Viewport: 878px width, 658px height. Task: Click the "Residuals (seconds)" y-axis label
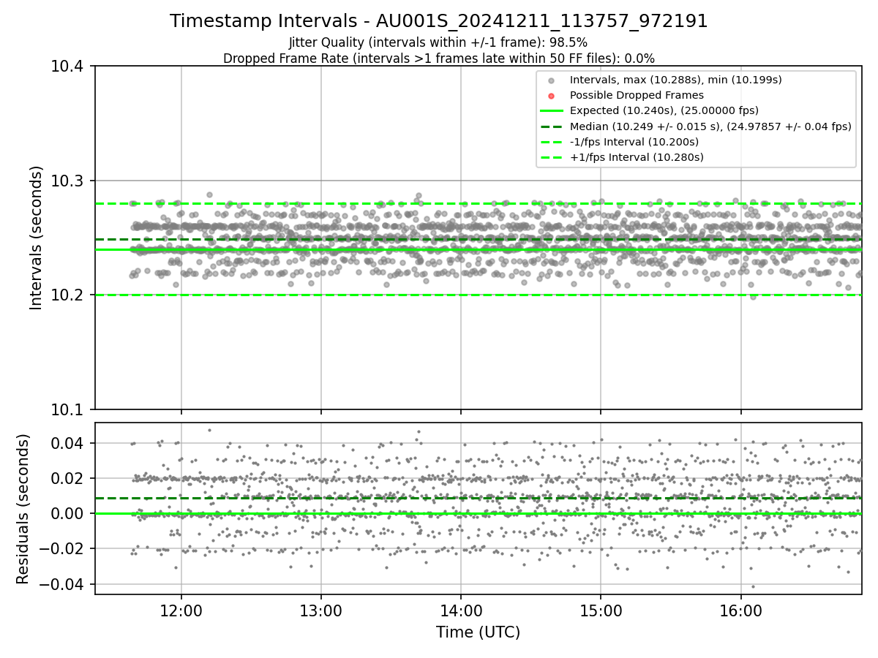click(23, 509)
